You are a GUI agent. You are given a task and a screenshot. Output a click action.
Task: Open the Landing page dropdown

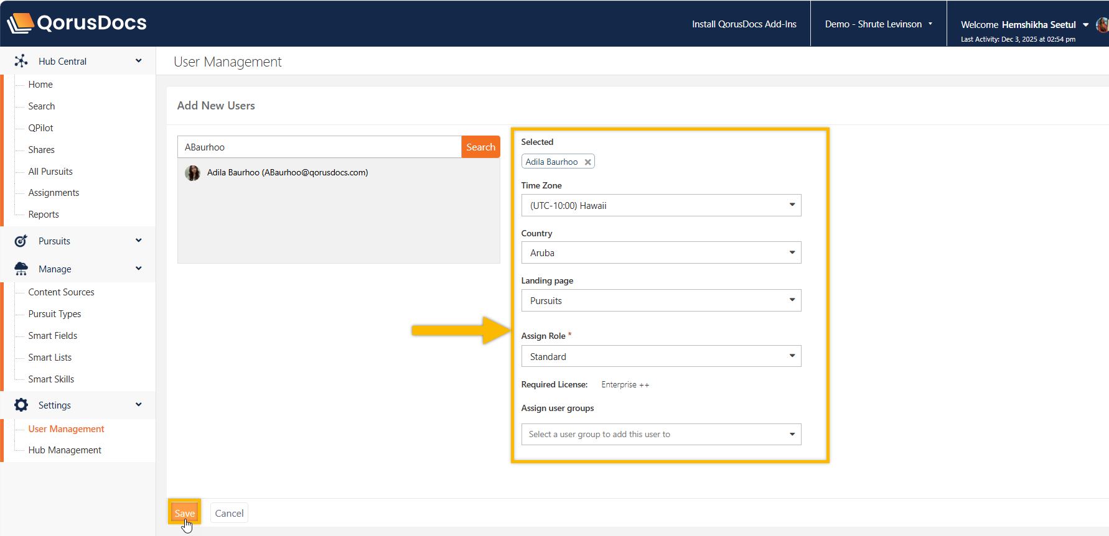(660, 301)
